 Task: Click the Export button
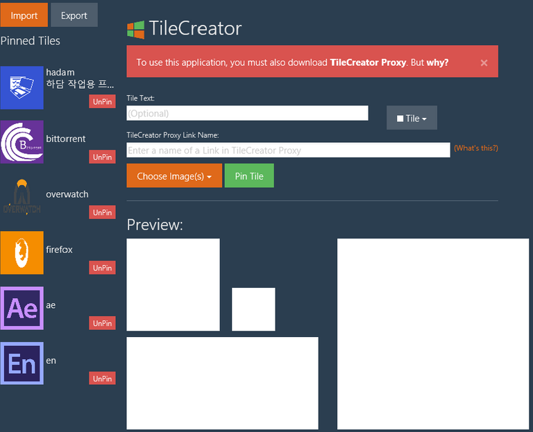[x=74, y=15]
